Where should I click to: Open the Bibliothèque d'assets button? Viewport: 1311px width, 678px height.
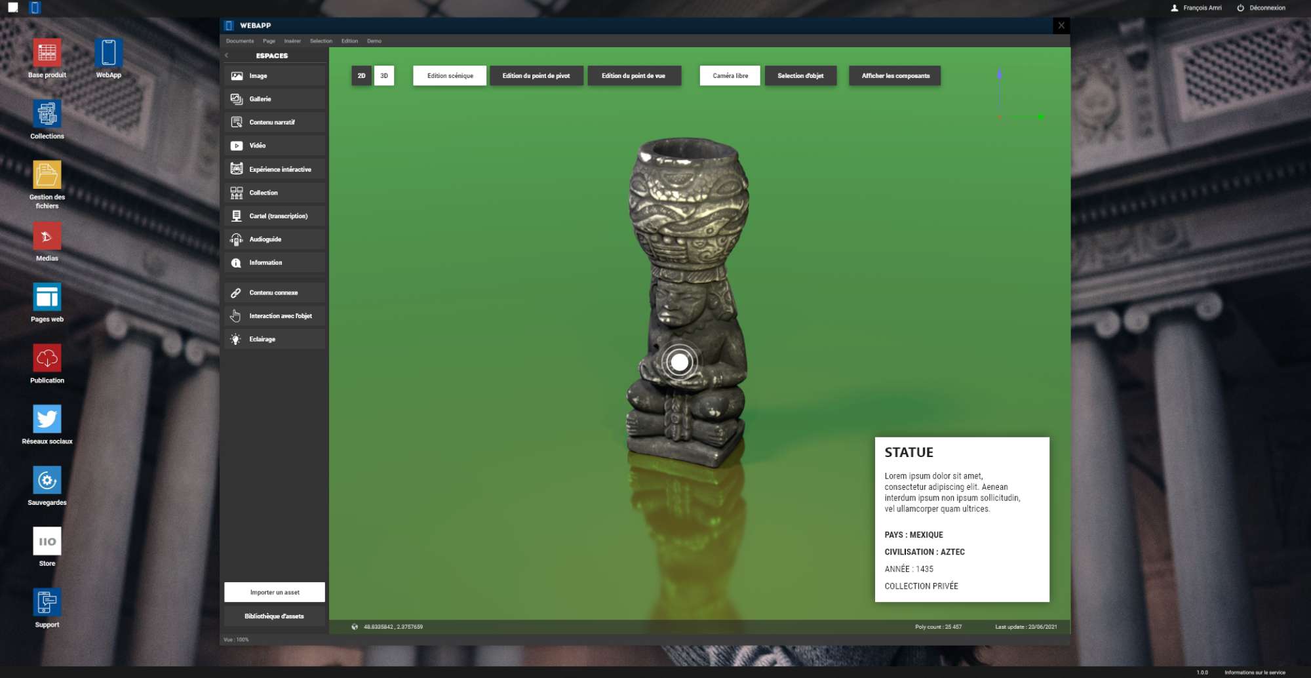pos(275,616)
